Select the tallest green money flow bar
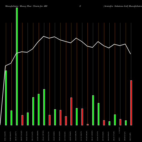The width and height of the screenshot is (142, 142). click(x=17, y=66)
